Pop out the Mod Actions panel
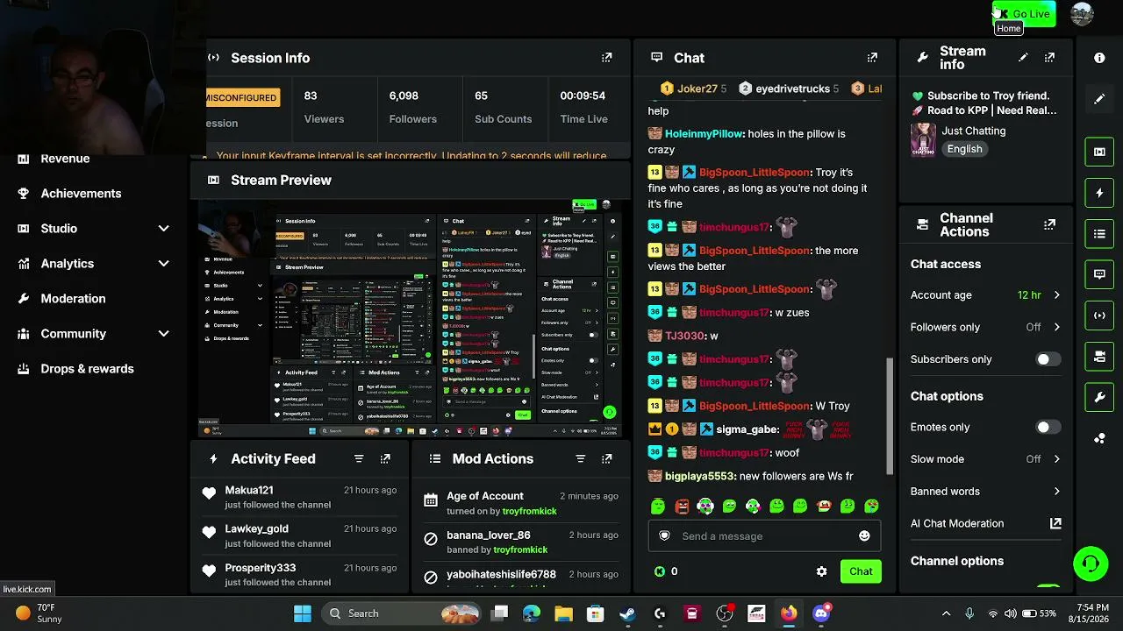1123x631 pixels. point(606,458)
